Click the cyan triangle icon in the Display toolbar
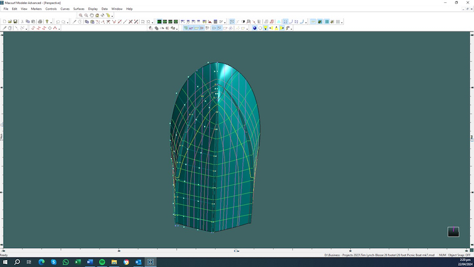 (278, 22)
